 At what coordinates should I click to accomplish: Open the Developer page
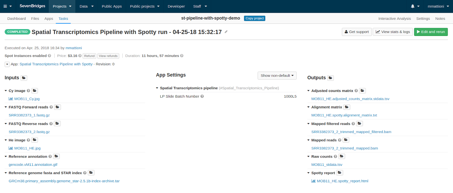pyautogui.click(x=176, y=6)
